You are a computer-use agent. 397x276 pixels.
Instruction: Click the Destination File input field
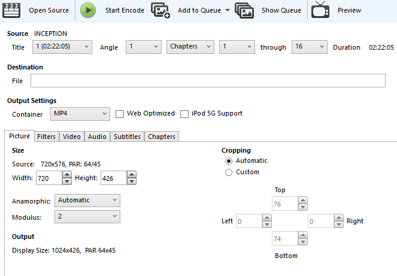click(x=208, y=81)
